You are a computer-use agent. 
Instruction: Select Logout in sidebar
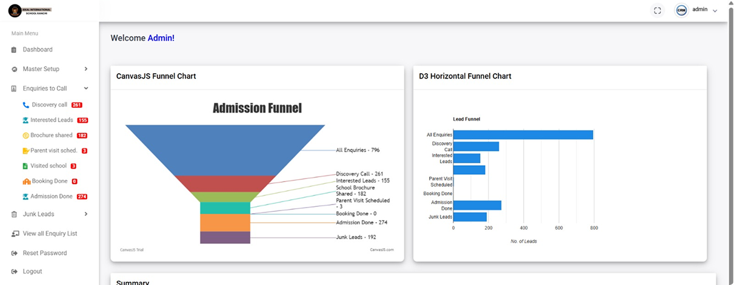pos(33,272)
